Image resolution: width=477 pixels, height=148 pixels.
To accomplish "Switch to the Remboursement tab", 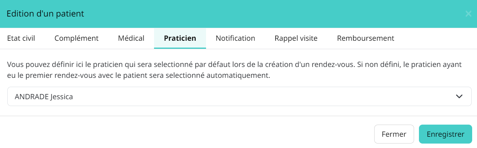I will tap(366, 38).
